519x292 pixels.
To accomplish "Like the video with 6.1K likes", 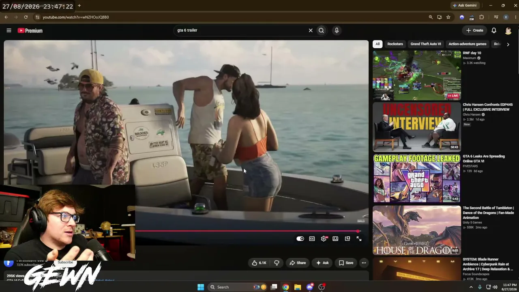I will pos(259,263).
